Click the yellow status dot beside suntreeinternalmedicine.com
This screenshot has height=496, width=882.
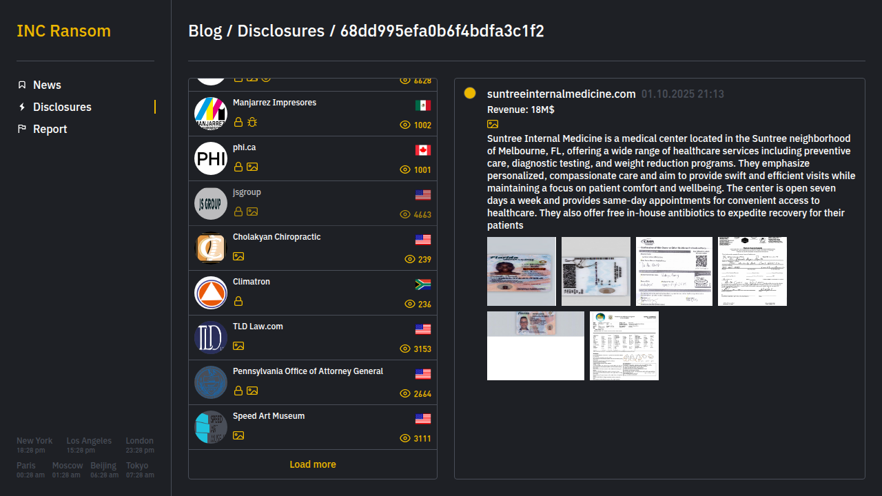click(x=470, y=93)
